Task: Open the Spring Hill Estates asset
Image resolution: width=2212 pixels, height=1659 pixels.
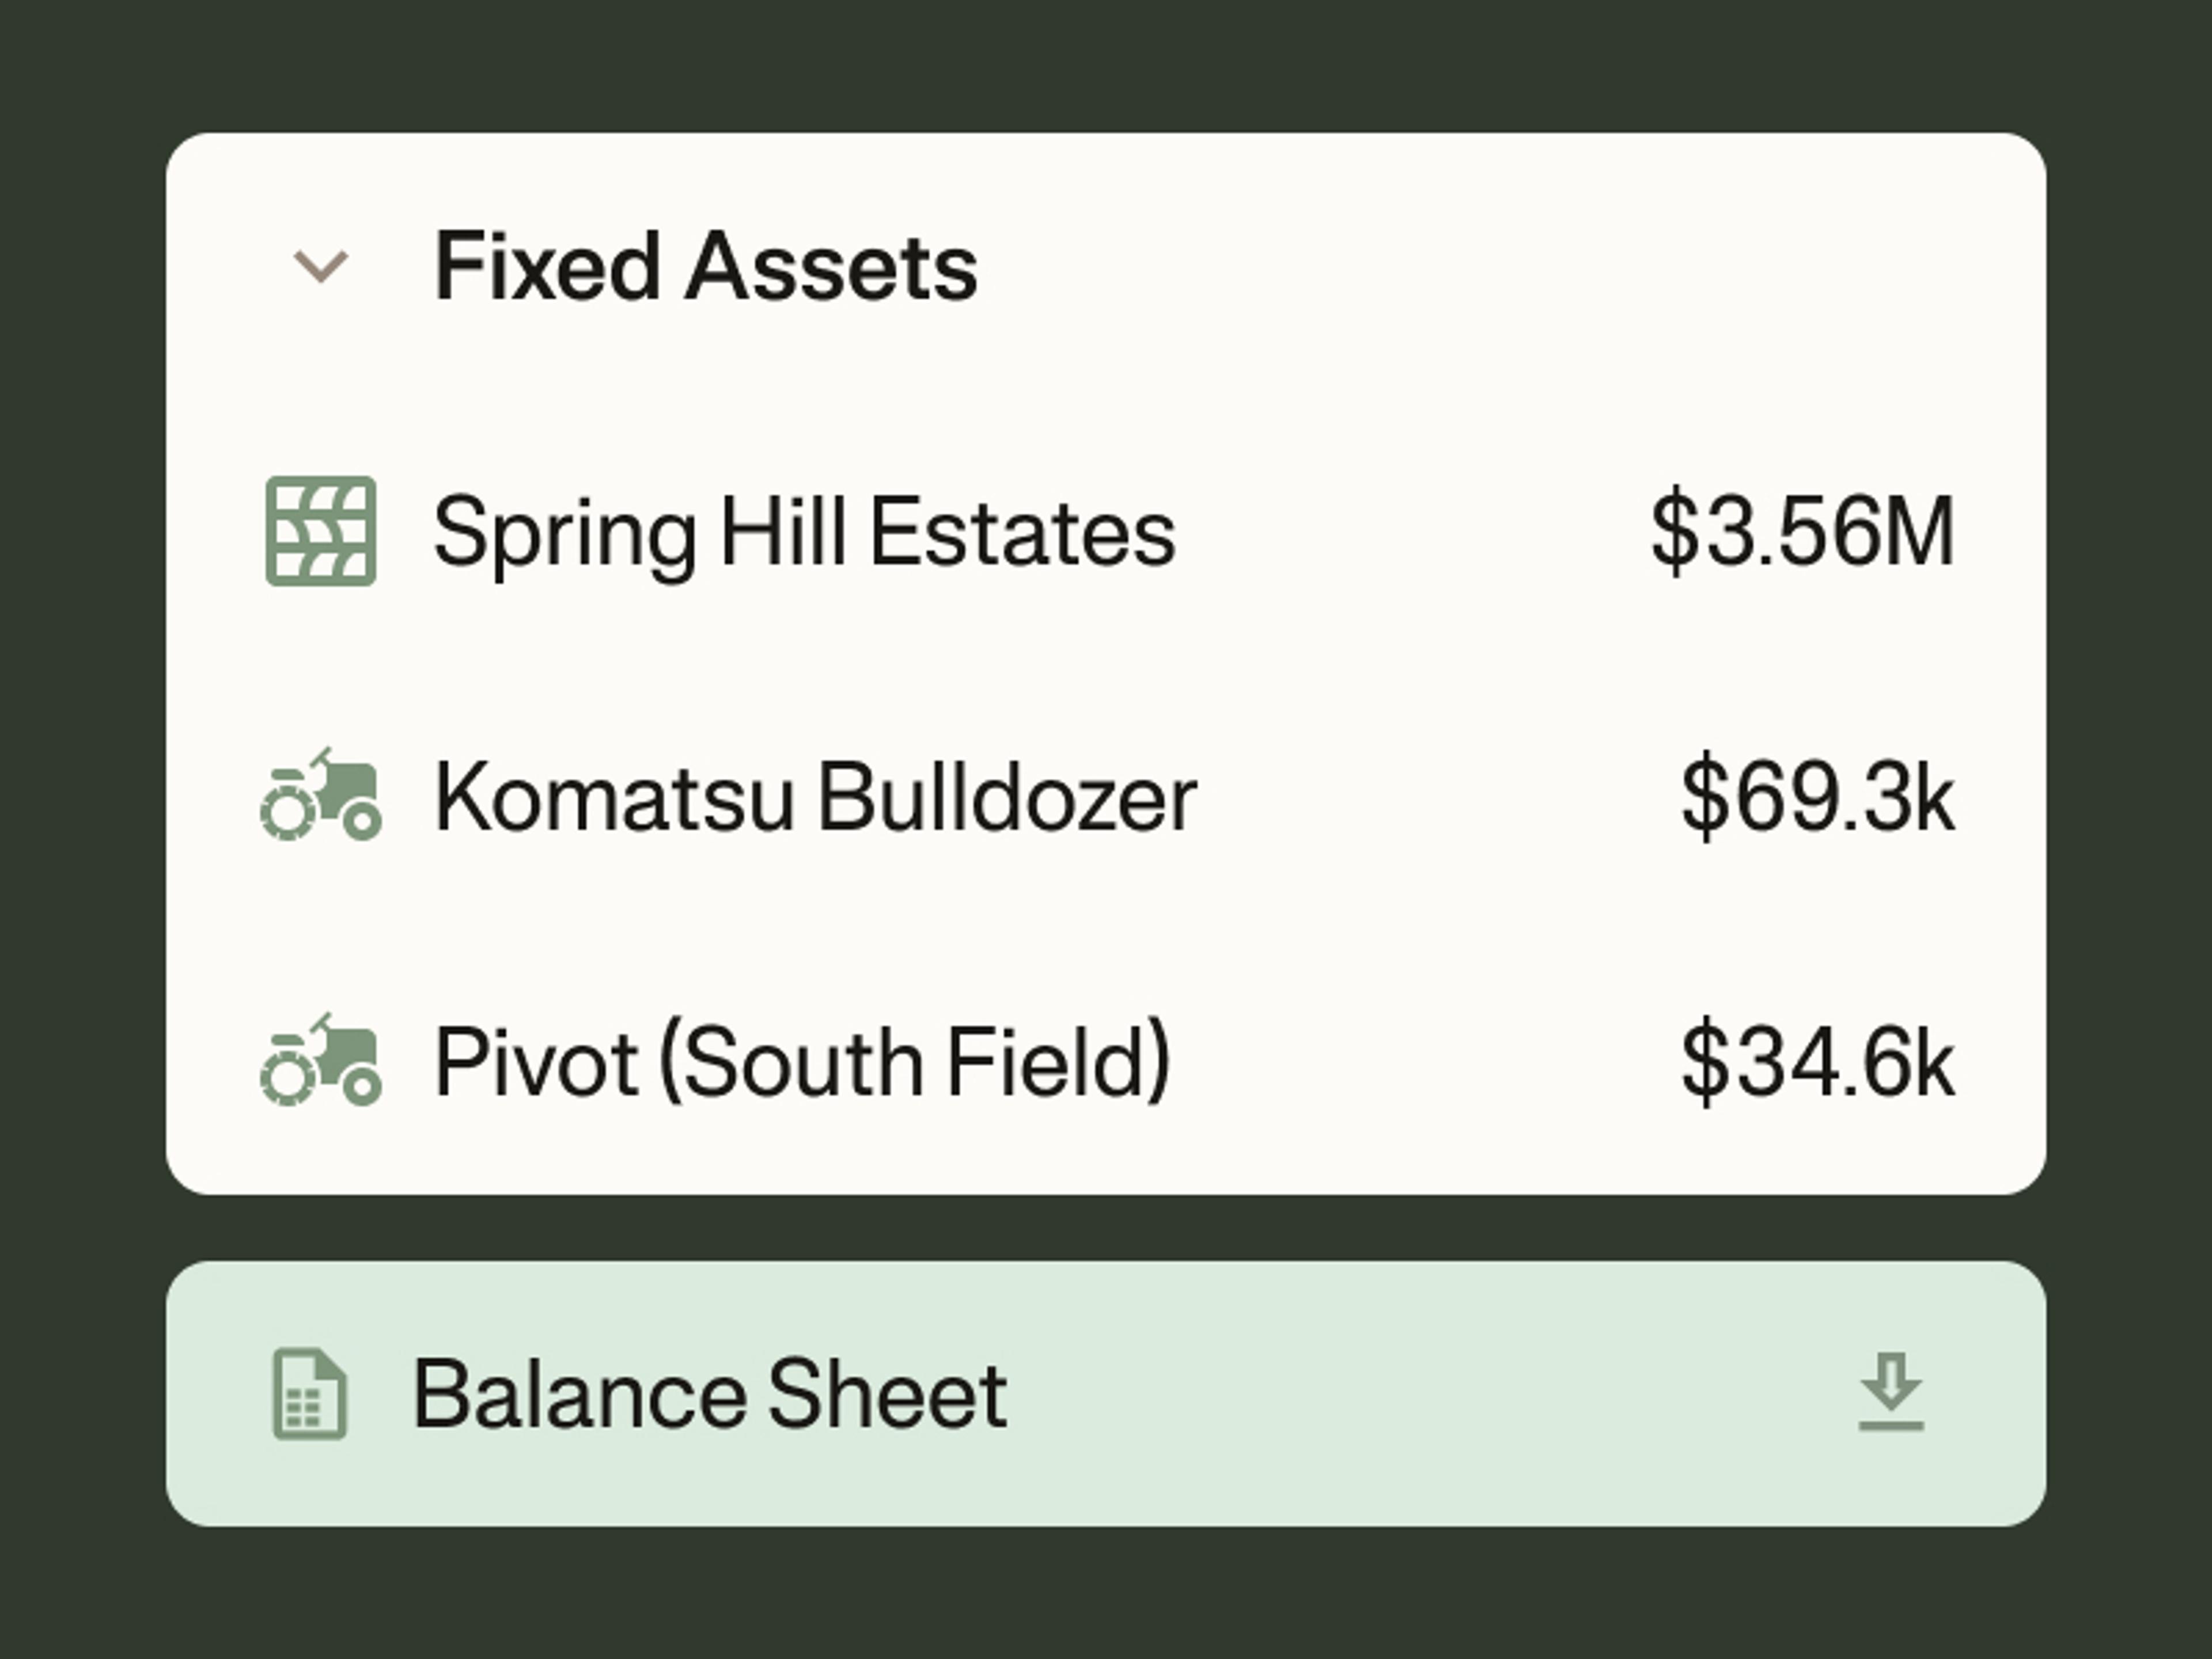Action: click(804, 532)
